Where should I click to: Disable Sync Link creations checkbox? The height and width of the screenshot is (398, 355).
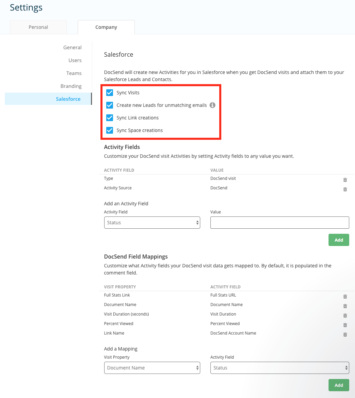110,118
